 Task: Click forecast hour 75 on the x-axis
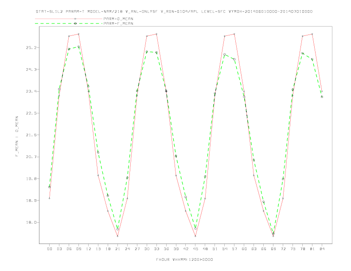pyautogui.click(x=293, y=249)
